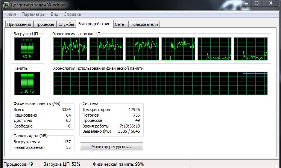
Task: Click the Хронология использования физической памяти label
Action: point(98,68)
